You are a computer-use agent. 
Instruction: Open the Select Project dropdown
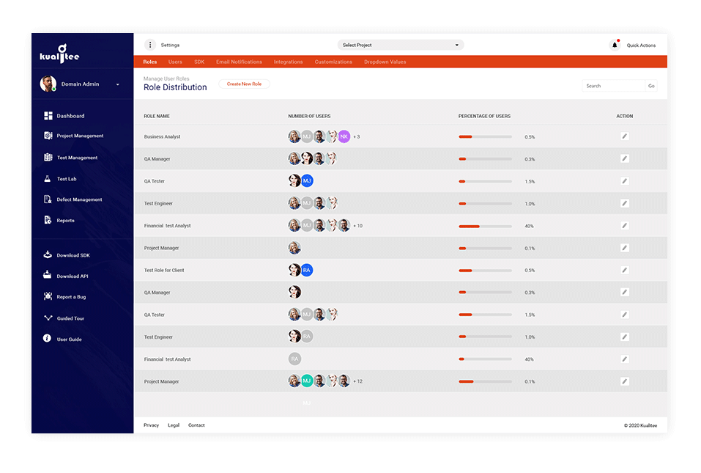tap(400, 44)
